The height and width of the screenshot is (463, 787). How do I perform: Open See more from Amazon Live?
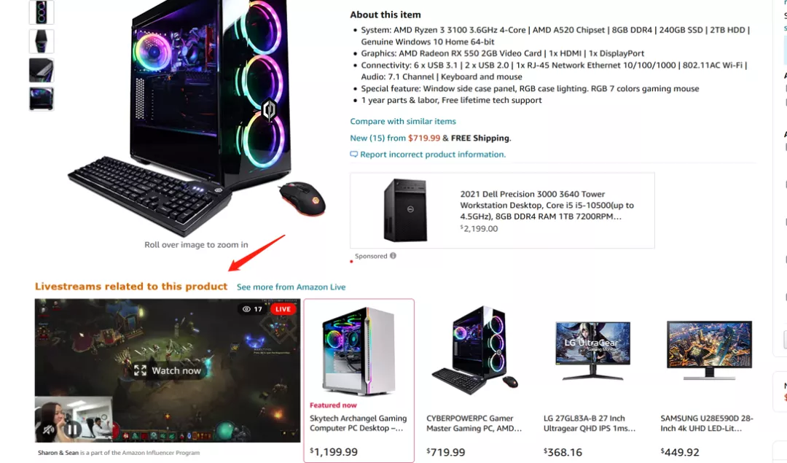291,287
